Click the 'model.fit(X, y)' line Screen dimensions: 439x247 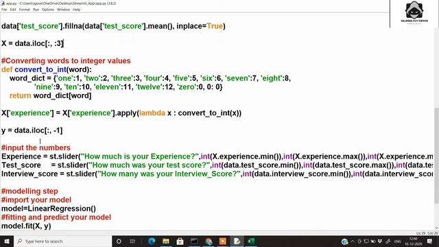tap(26, 226)
